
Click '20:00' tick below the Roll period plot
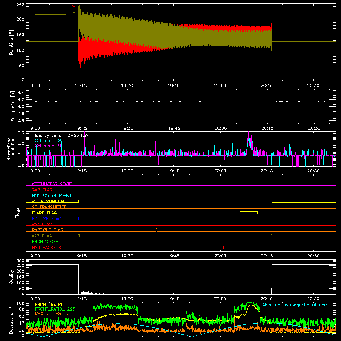tap(220, 128)
